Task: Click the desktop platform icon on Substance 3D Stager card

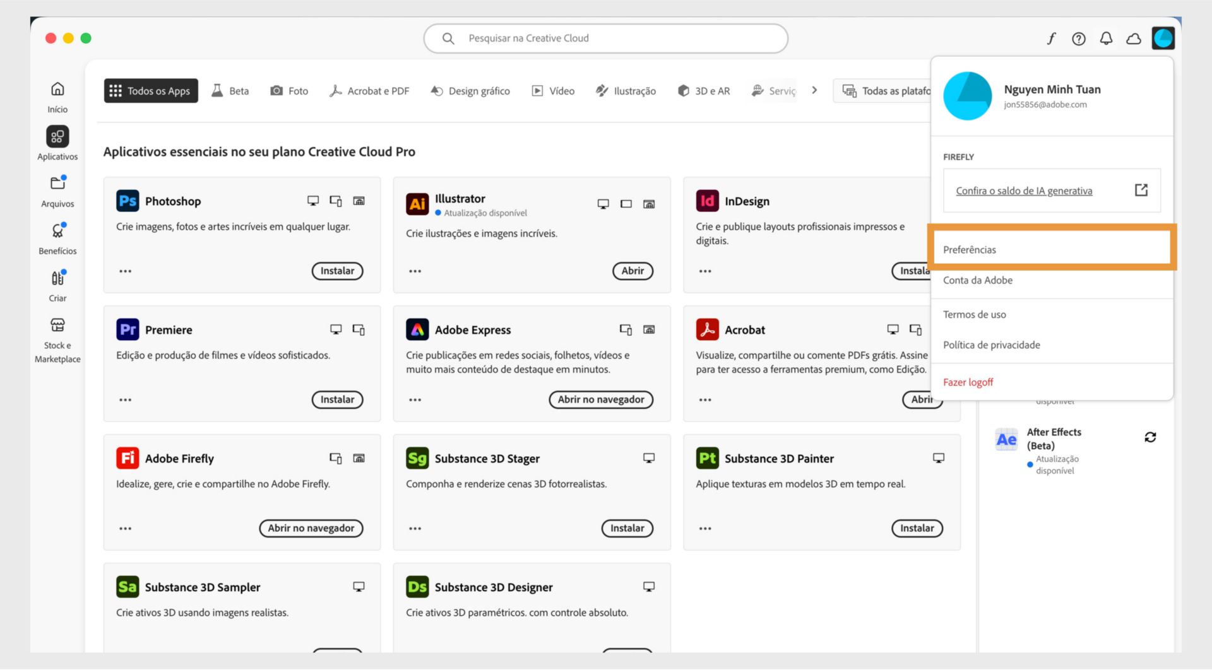Action: [648, 458]
